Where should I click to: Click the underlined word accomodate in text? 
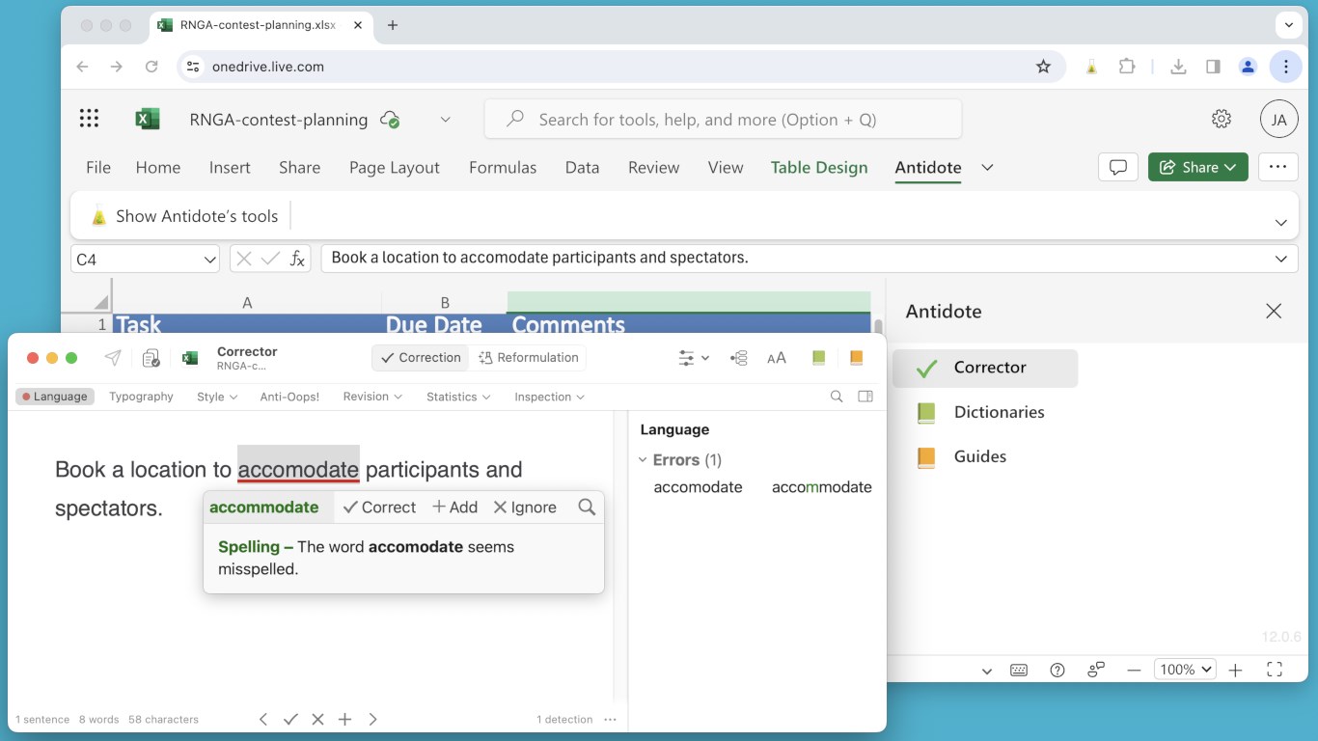pos(298,470)
